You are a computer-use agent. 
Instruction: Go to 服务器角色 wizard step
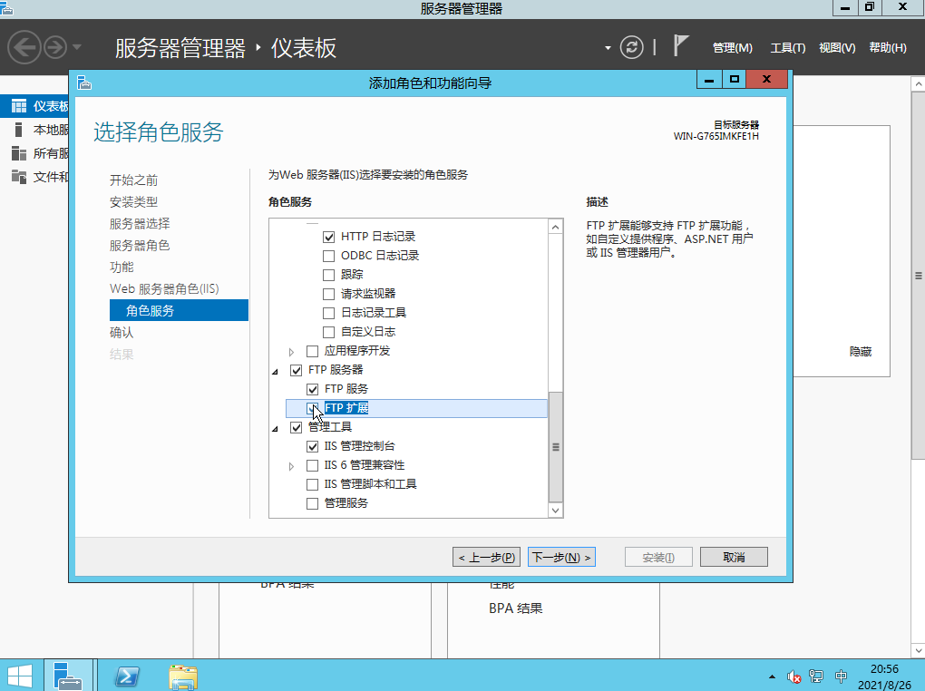coord(140,246)
